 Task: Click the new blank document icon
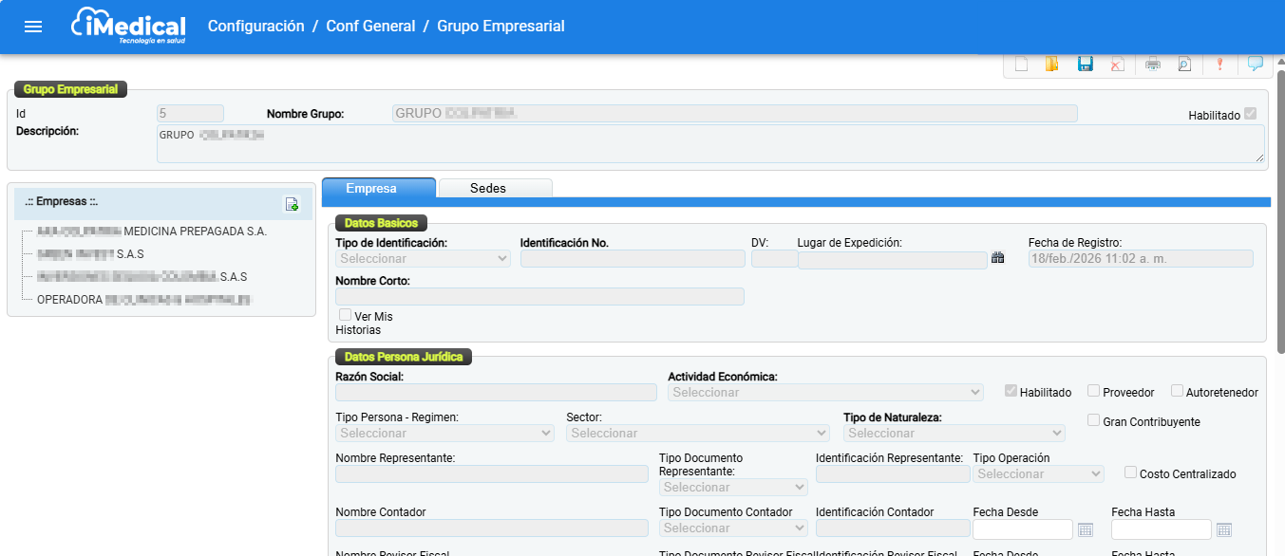(1022, 65)
